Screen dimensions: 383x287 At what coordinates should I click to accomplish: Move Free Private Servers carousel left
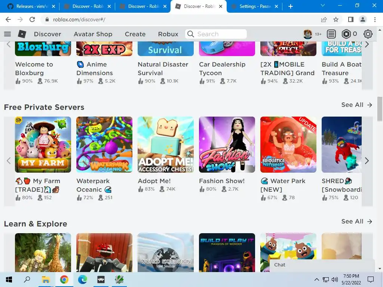pyautogui.click(x=9, y=161)
